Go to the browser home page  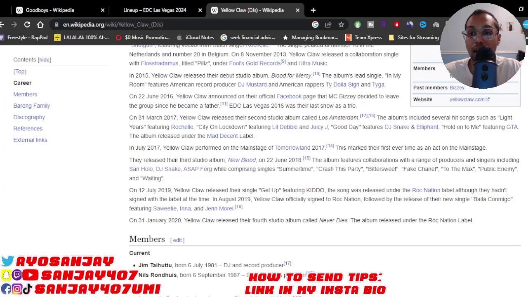pos(40,24)
